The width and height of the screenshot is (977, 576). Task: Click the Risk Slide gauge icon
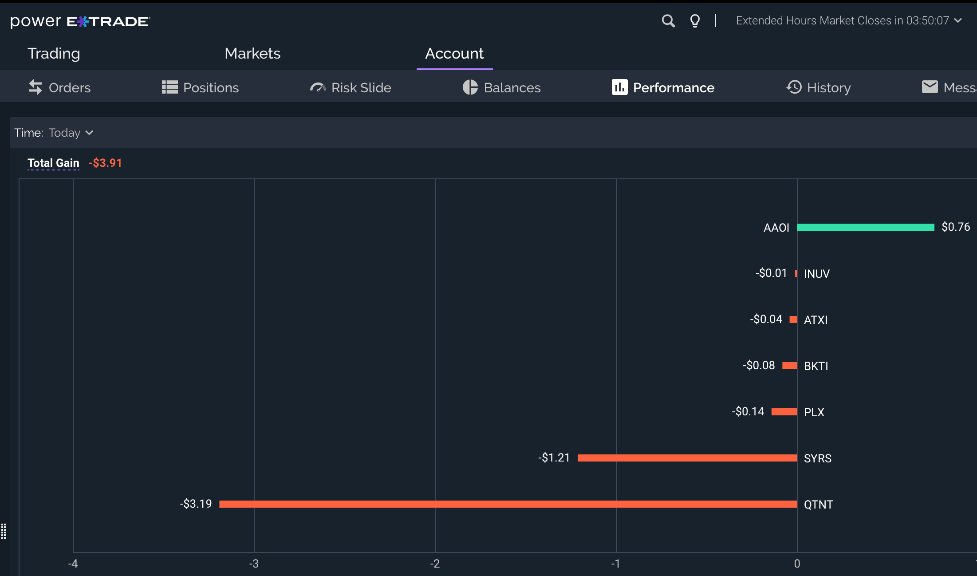pos(318,87)
